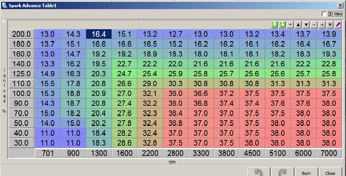
Task: Select the 100.0 ignload axis cell
Action: point(21,94)
